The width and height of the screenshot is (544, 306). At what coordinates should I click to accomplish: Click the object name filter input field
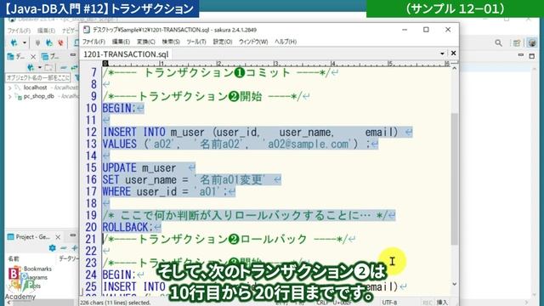point(38,77)
